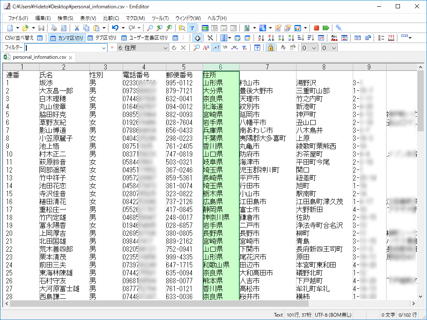This screenshot has height=320, width=427.
Task: Enable Tab separated mode (タブ区切り)
Action: (x=102, y=38)
